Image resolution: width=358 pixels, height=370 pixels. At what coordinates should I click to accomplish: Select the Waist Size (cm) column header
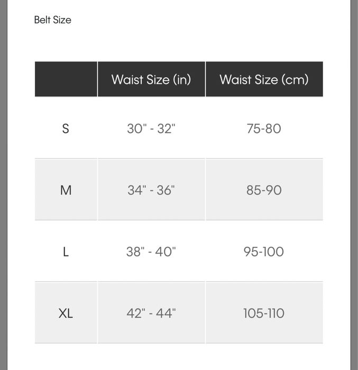point(264,80)
